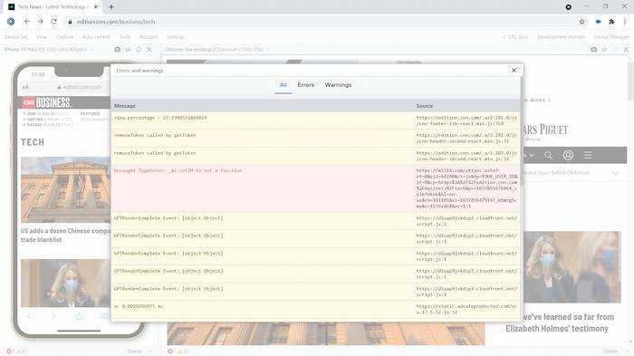Open the Extensions puzzle icon

click(611, 22)
